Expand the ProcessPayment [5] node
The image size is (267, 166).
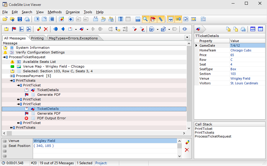point(12,76)
